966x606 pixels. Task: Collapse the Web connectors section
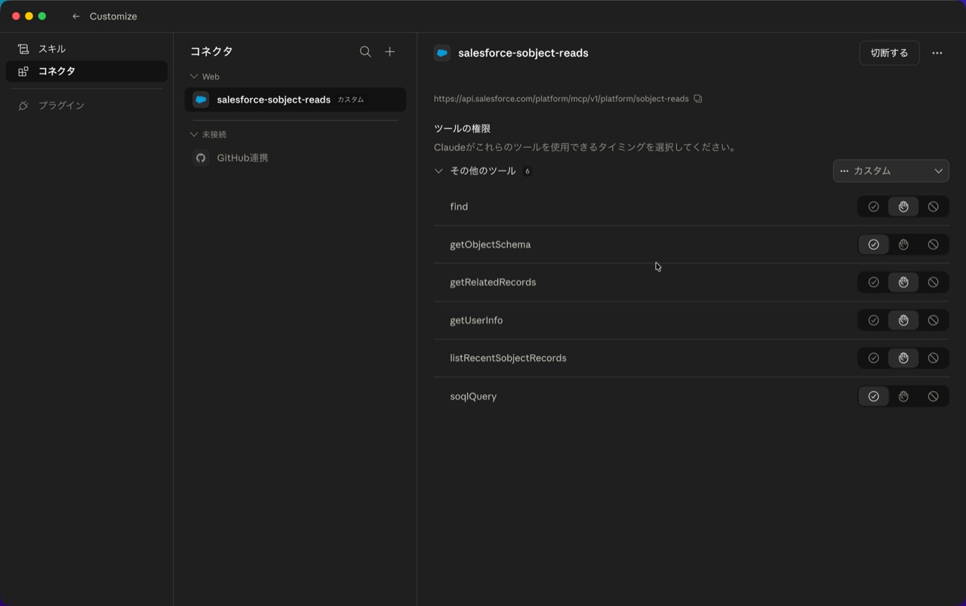coord(194,76)
